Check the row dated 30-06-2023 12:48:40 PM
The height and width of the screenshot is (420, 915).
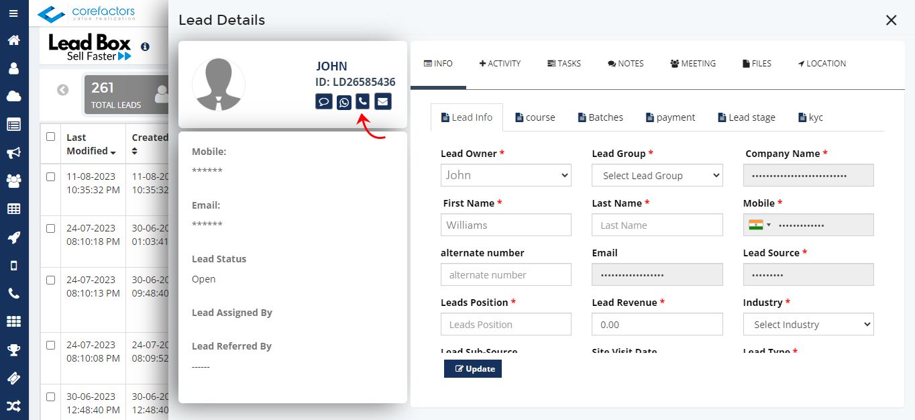point(50,397)
